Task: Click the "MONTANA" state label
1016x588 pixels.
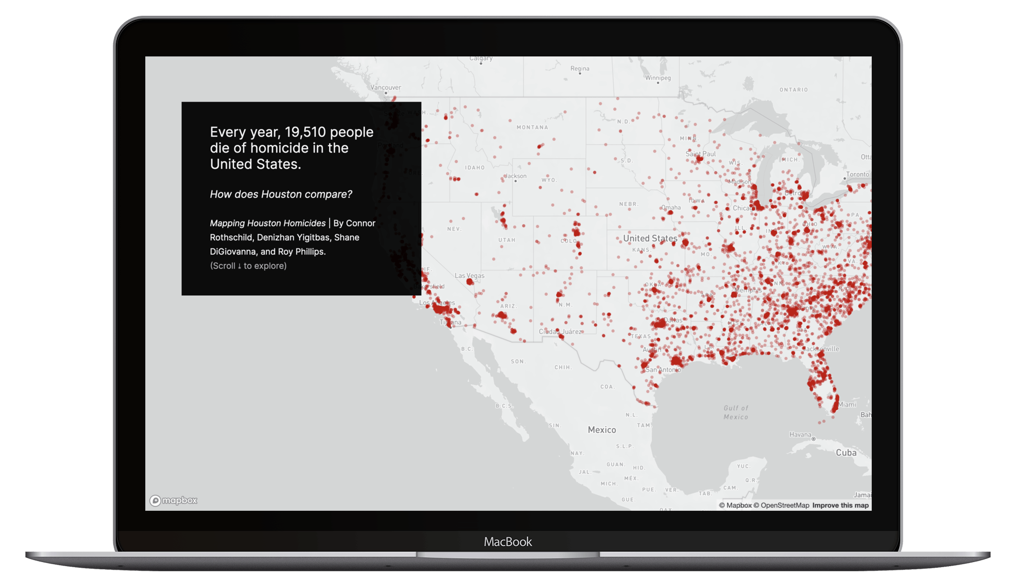Action: [532, 128]
